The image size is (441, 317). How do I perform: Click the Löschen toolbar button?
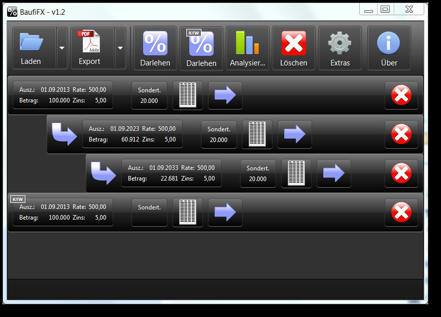(294, 48)
